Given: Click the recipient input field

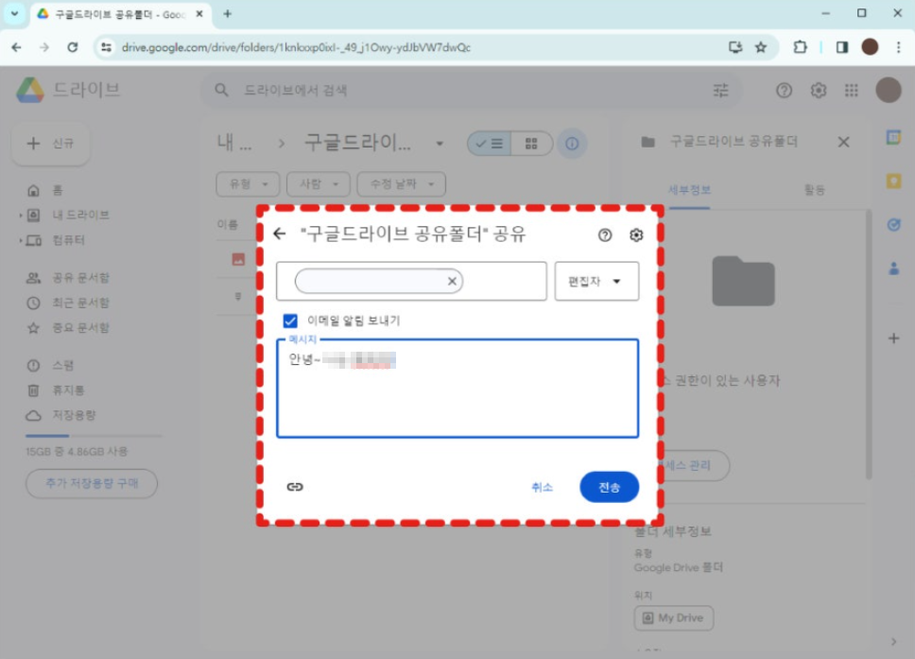Looking at the screenshot, I should pyautogui.click(x=411, y=282).
